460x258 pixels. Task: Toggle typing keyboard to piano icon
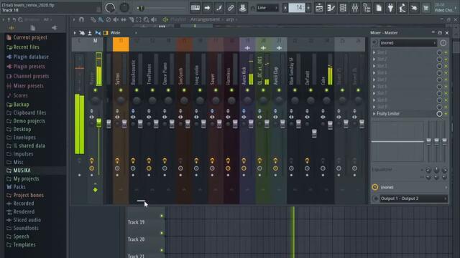(x=195, y=8)
